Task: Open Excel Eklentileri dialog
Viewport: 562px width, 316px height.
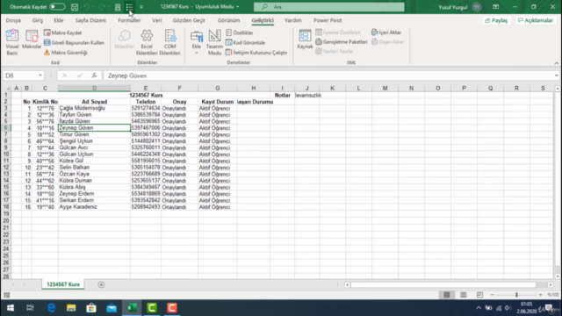Action: (x=147, y=42)
